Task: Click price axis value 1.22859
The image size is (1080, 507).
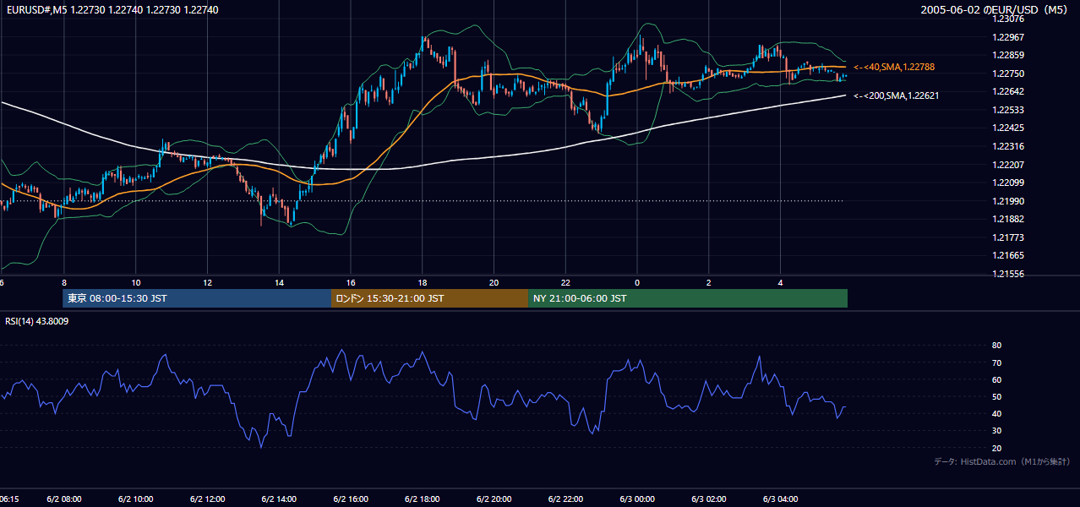Action: click(1006, 55)
